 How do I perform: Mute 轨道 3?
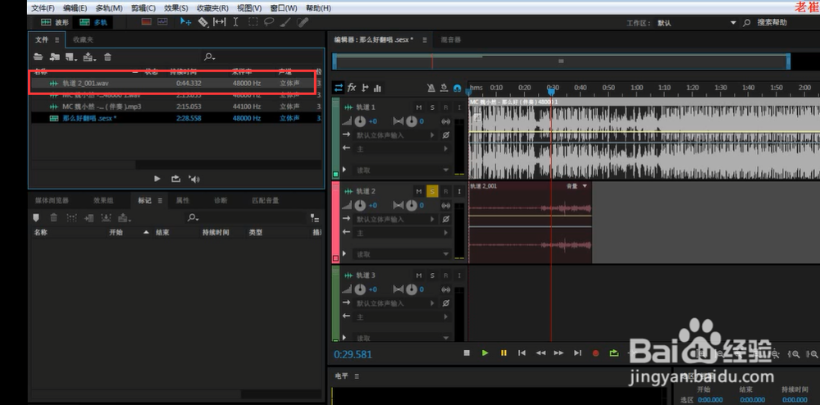419,275
